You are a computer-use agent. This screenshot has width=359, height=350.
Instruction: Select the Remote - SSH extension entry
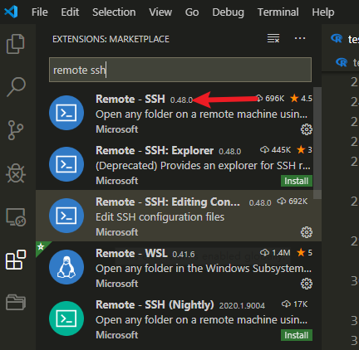(x=179, y=113)
